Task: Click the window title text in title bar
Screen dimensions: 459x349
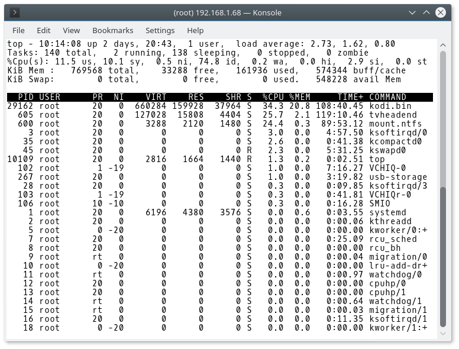Action: pyautogui.click(x=227, y=12)
